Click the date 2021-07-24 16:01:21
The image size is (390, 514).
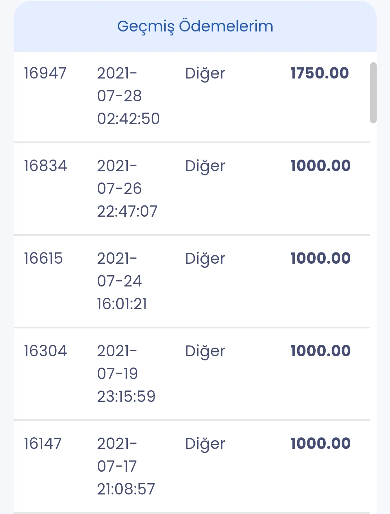click(x=122, y=281)
